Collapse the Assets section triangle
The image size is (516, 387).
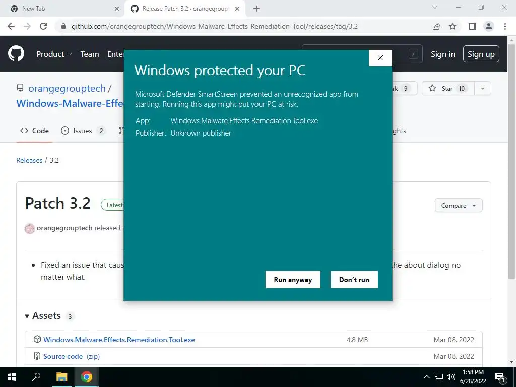click(27, 316)
